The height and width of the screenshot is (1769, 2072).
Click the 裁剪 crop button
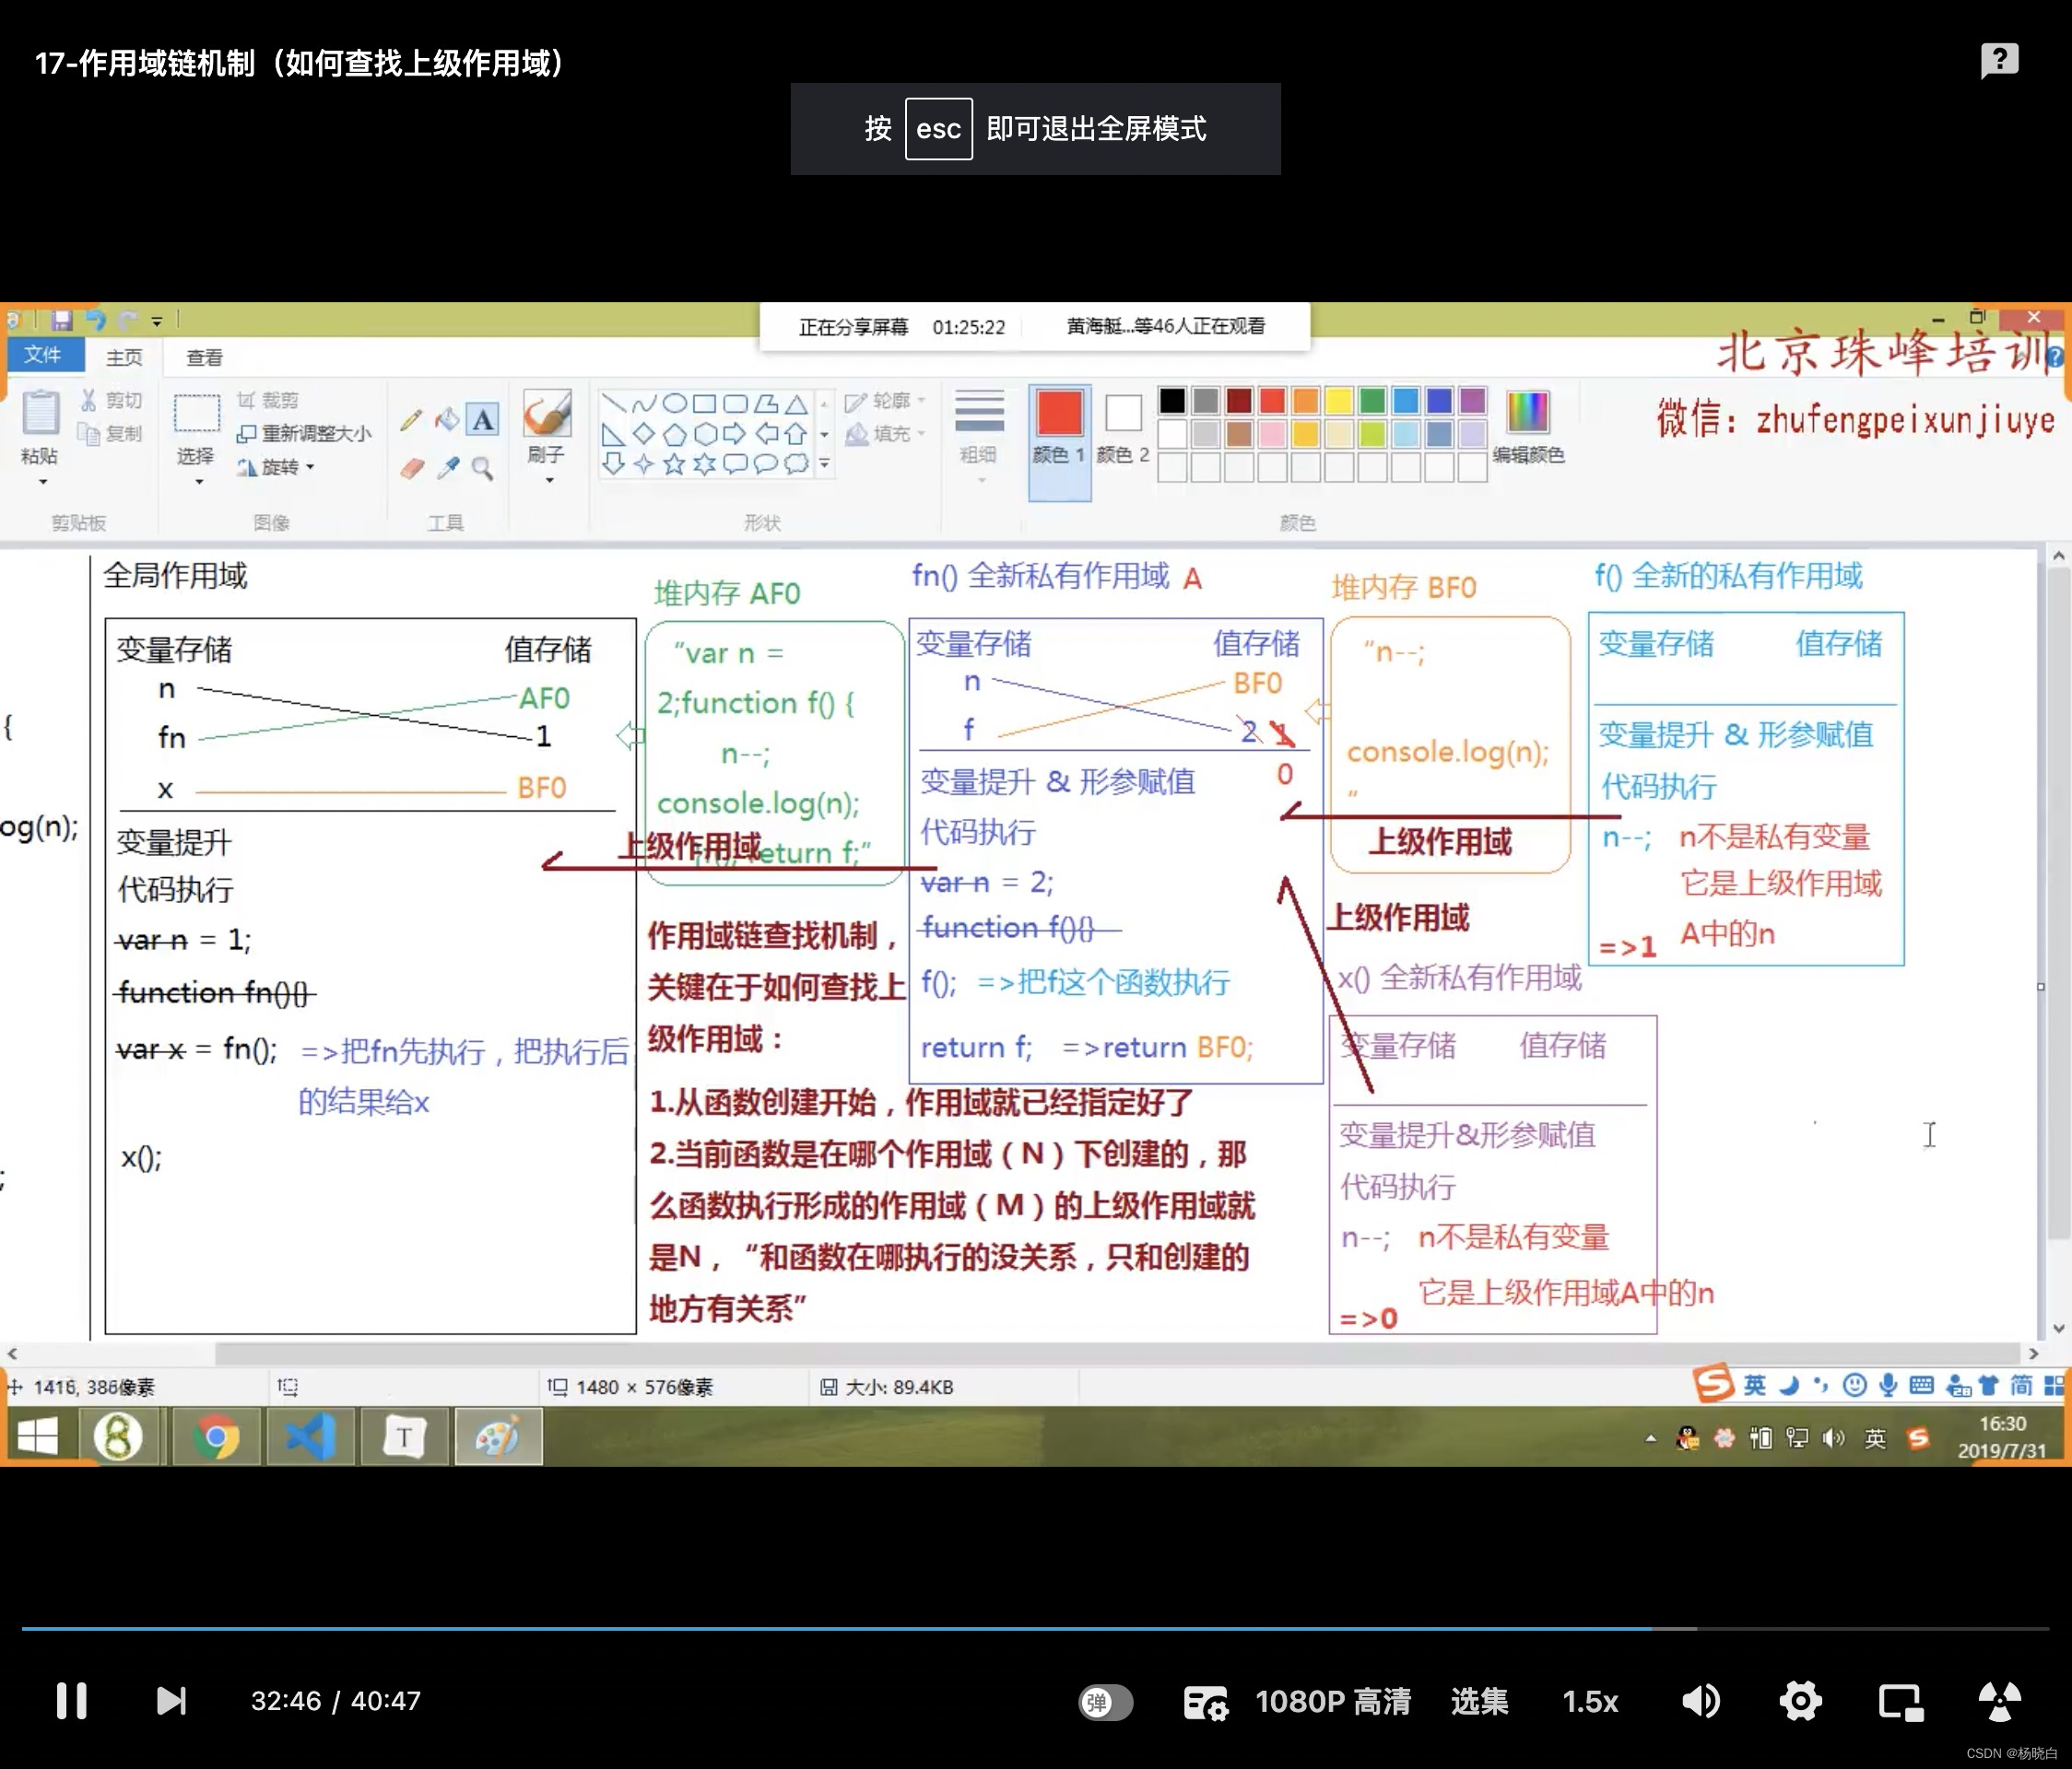click(x=267, y=400)
